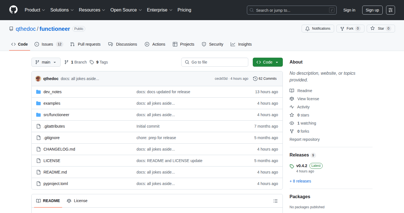Image resolution: width=404 pixels, height=213 pixels.
Task: Expand the Open Source menu
Action: pos(126,10)
